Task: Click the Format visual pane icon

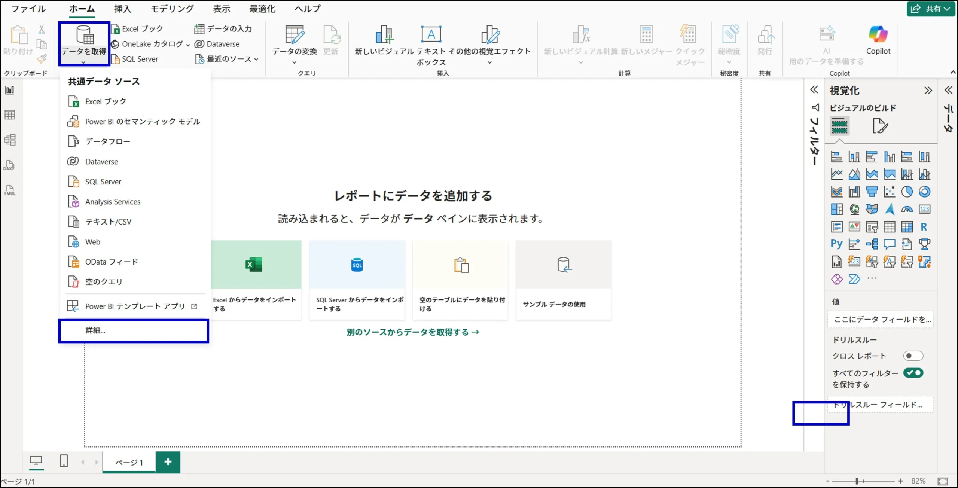Action: tap(879, 126)
